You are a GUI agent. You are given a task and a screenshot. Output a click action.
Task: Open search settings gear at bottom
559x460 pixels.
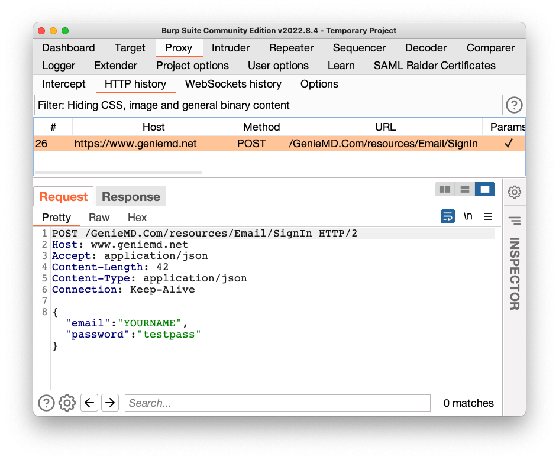click(67, 403)
